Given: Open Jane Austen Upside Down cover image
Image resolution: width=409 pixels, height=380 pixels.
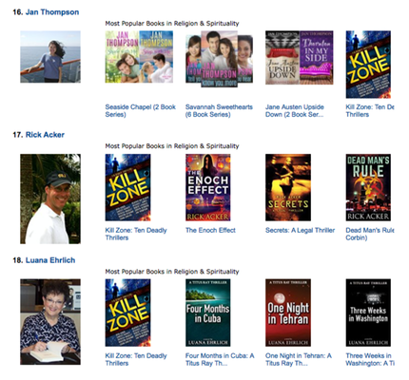Looking at the screenshot, I should [x=300, y=58].
